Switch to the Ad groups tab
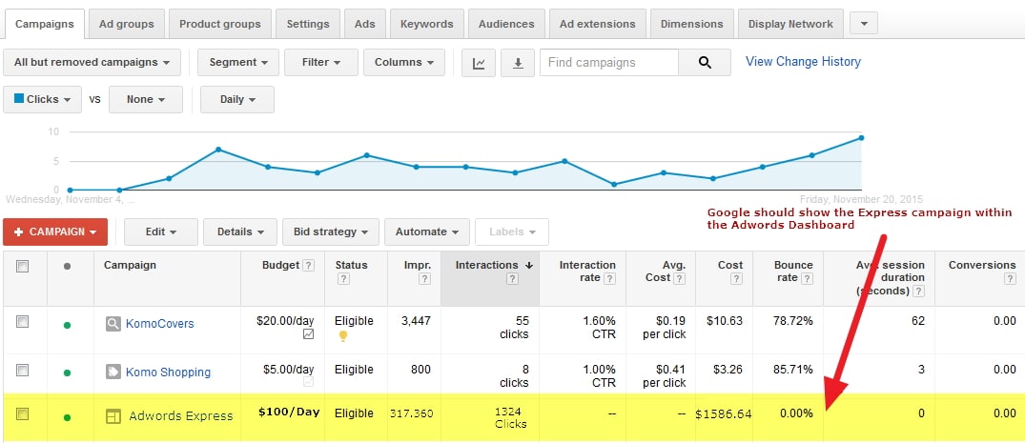The width and height of the screenshot is (1025, 443). coord(127,24)
